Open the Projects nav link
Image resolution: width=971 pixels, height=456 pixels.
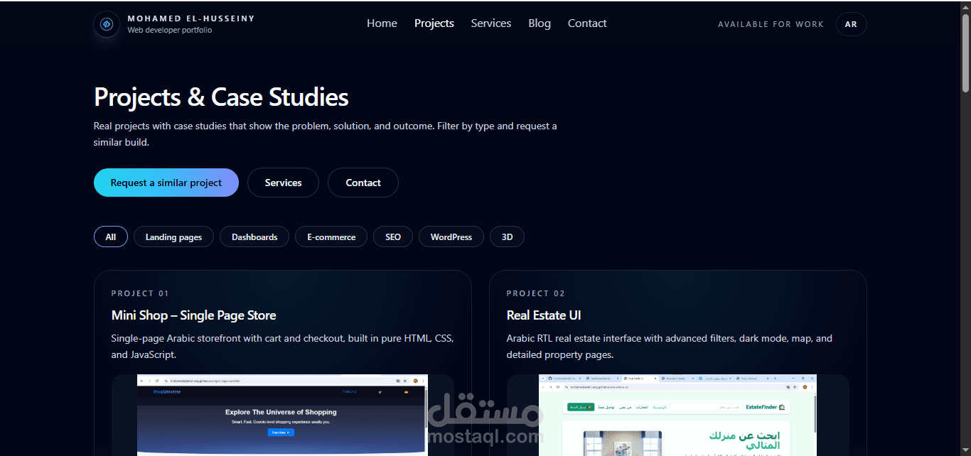pos(434,23)
